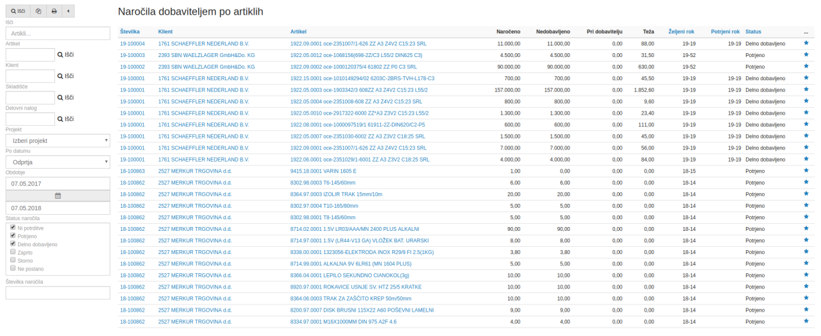This screenshot has width=821, height=336.
Task: Open the Izberi projekt dropdown
Action: (58, 140)
